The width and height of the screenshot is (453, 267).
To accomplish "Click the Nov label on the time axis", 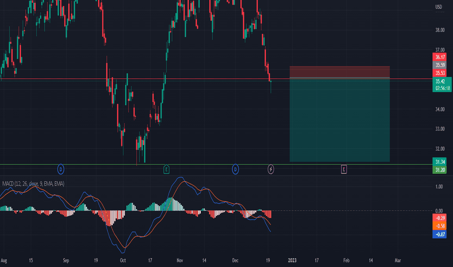I will (180, 260).
